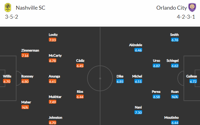
Task: Open goalkeeper Gallese player name
Action: [x=192, y=76]
